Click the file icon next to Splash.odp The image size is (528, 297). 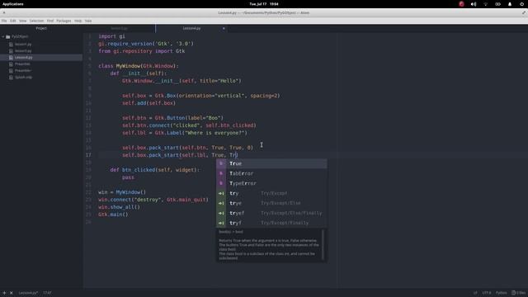click(11, 77)
